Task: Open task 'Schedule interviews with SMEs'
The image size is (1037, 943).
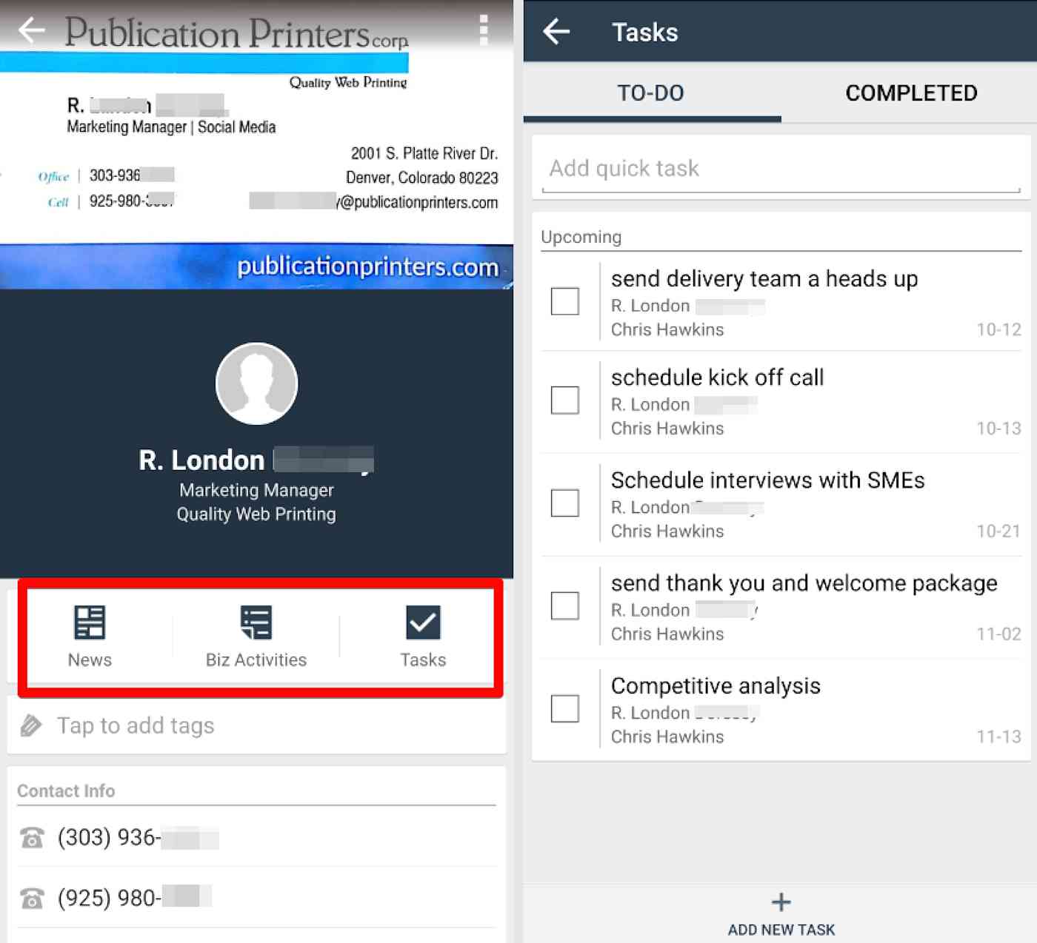Action: (x=767, y=480)
